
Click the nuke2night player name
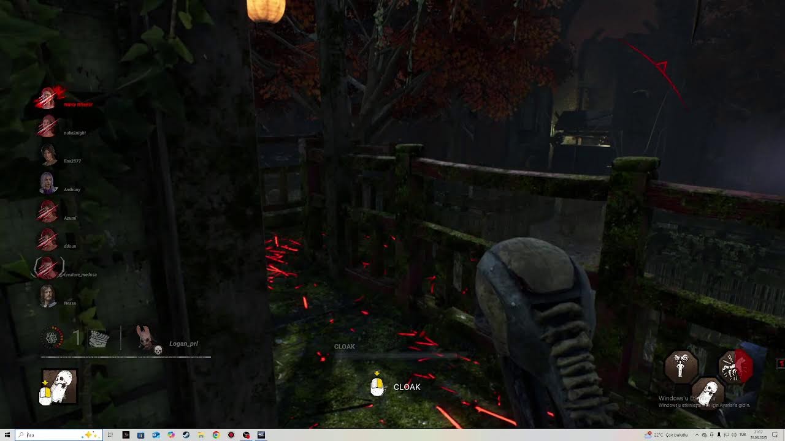click(75, 133)
